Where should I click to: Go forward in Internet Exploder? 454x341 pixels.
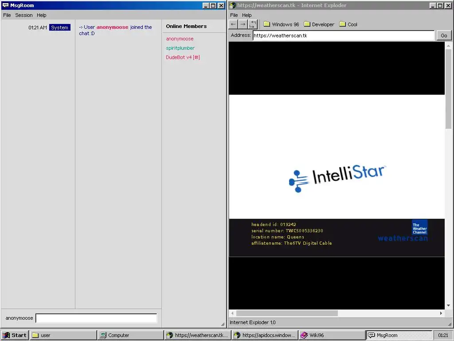point(243,24)
